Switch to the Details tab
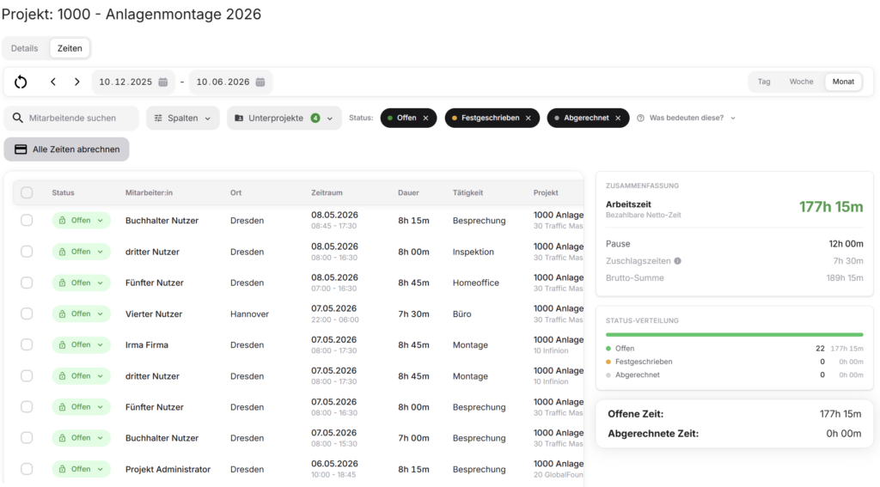The height and width of the screenshot is (487, 880). point(25,48)
